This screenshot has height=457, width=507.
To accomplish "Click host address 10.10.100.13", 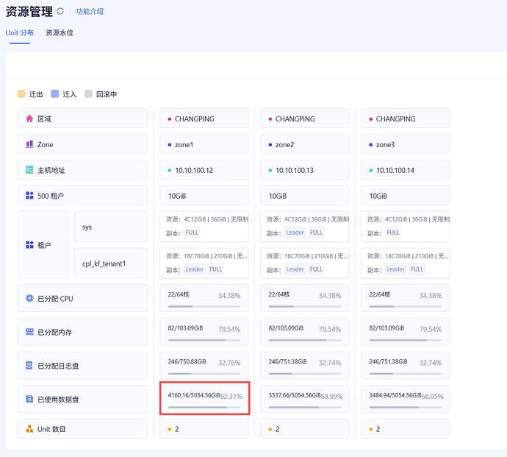I will pos(294,170).
